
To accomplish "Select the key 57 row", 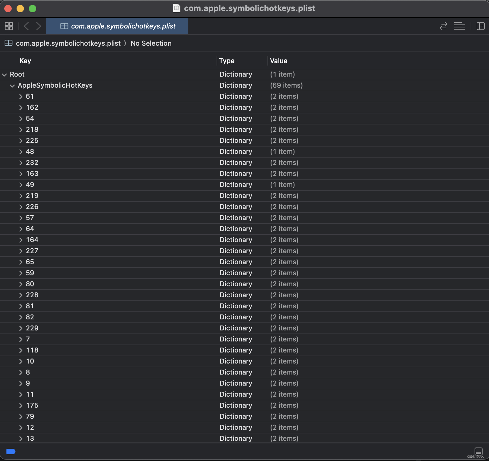I will pos(244,218).
